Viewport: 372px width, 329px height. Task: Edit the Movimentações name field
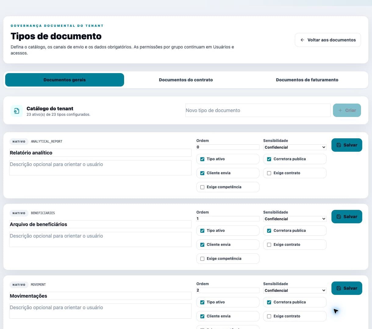click(100, 296)
